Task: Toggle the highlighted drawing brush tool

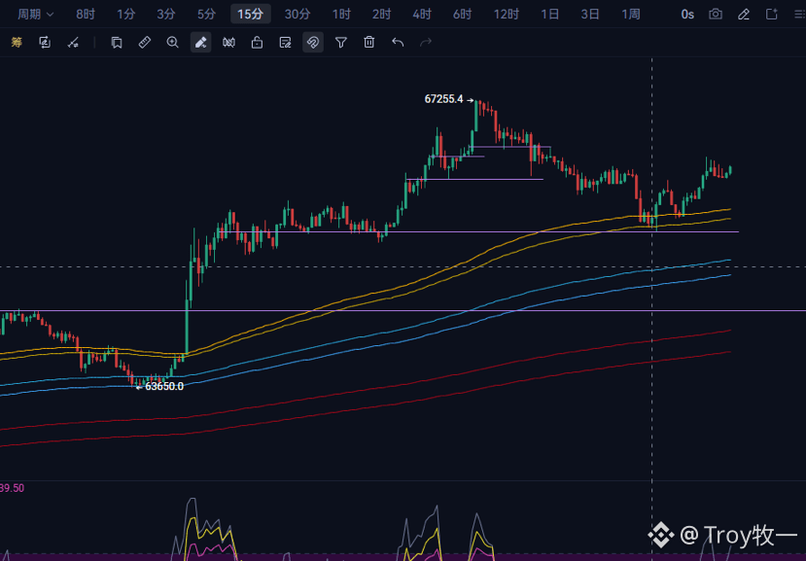Action: tap(201, 42)
